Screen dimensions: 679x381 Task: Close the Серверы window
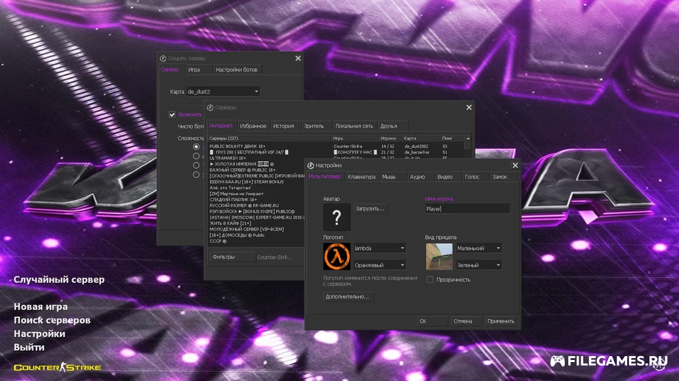click(468, 107)
